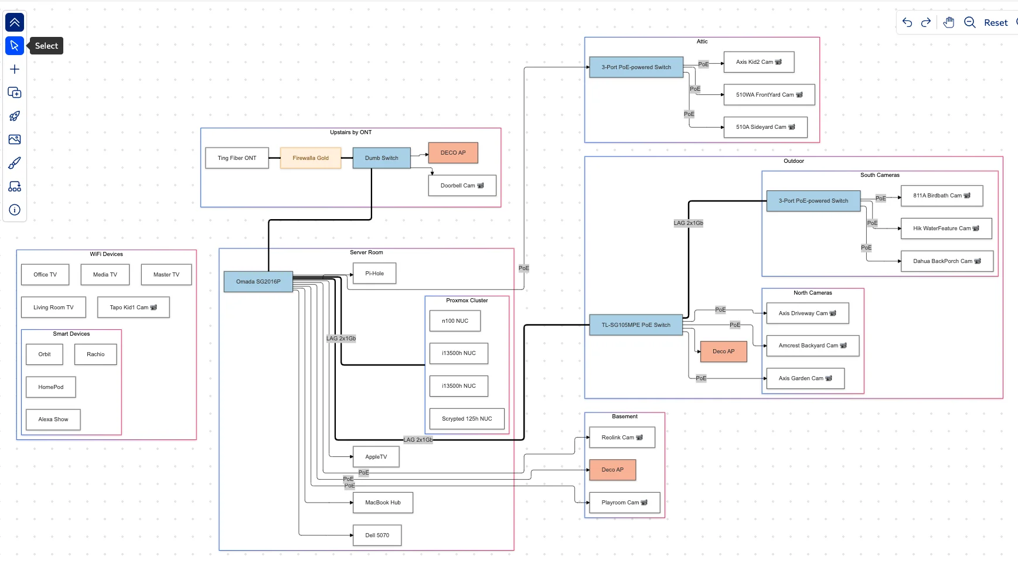Select the HomePod node
Screen dimensions: 1018x563
pos(51,387)
